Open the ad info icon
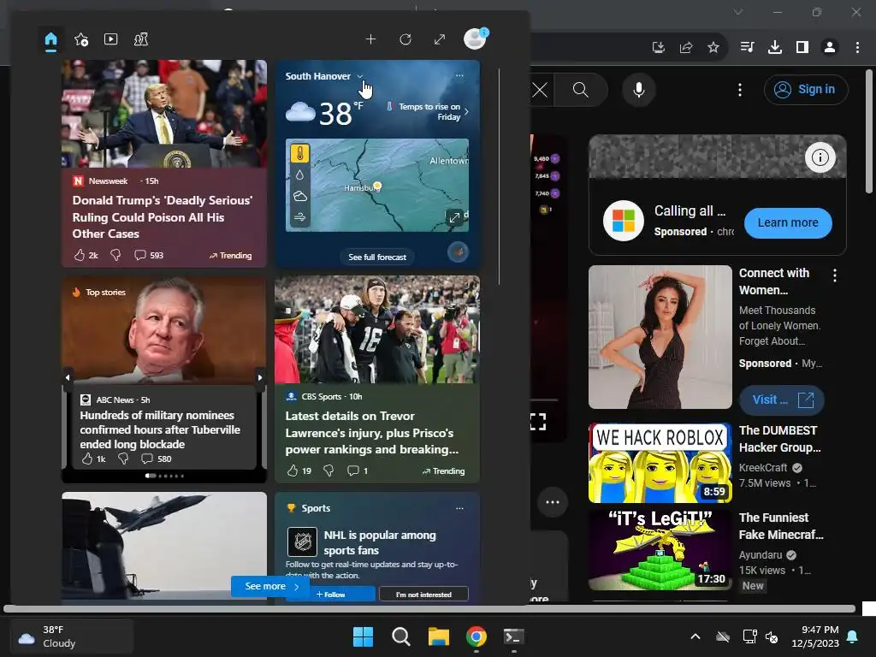Screen dimensions: 876x657 [820, 157]
